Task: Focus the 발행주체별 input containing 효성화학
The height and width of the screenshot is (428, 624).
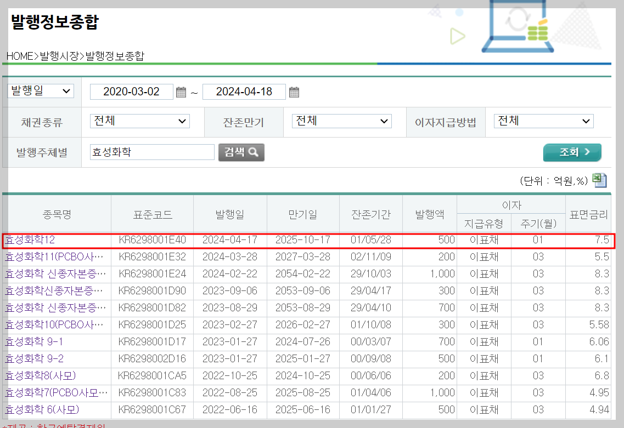Action: tap(152, 152)
